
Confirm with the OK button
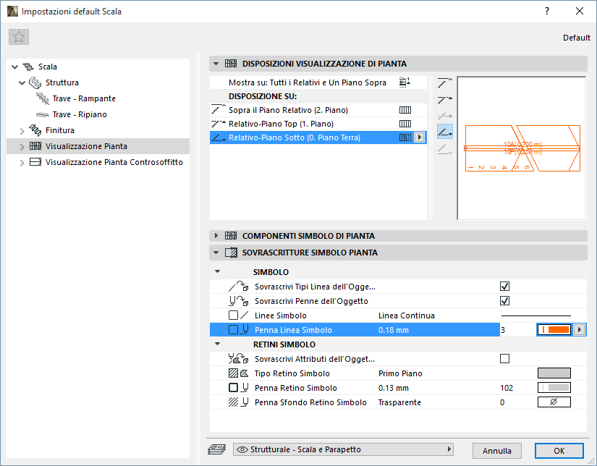[x=559, y=451]
